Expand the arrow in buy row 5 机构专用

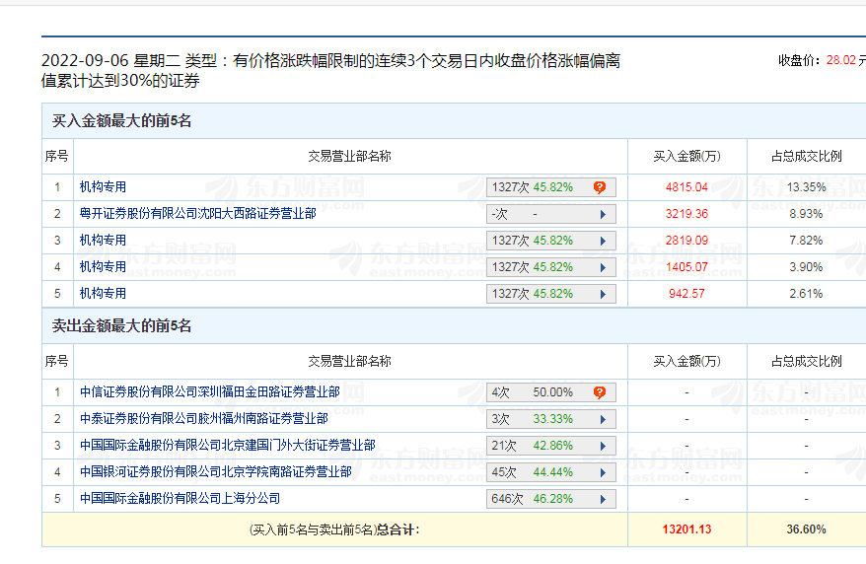coord(603,294)
